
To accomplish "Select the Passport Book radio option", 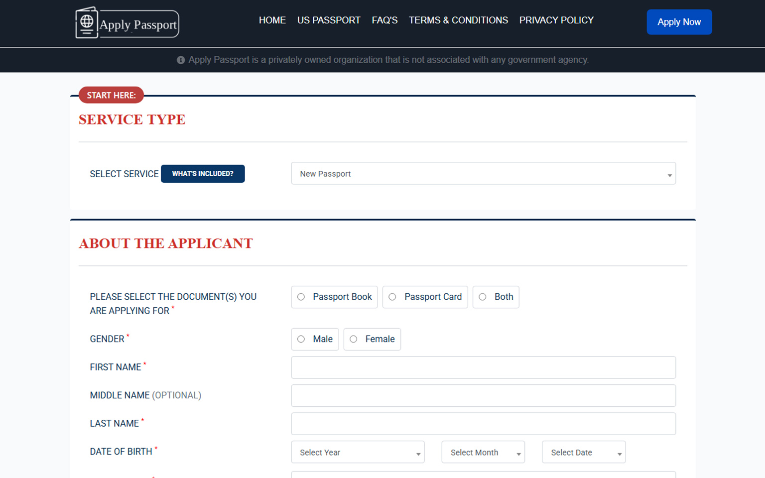I will 301,297.
